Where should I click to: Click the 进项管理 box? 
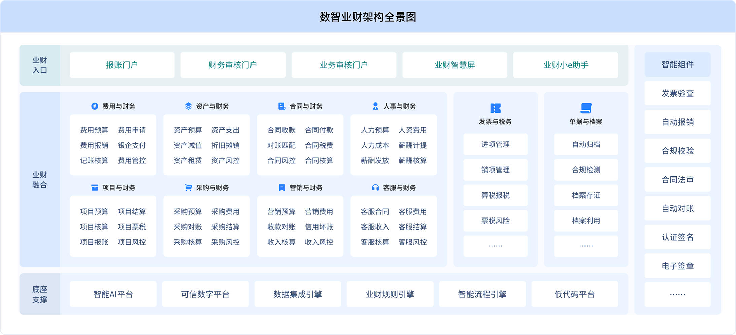495,144
